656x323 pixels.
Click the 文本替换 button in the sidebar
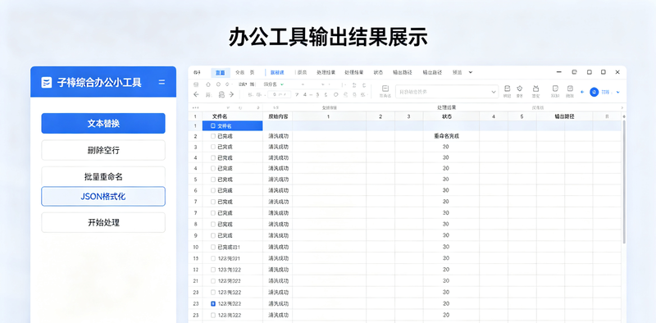[103, 124]
